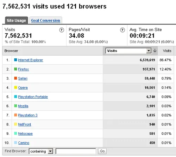The image size is (176, 157).
Task: Click the cyan swatch for Playstation Portable
Action: 15,97
